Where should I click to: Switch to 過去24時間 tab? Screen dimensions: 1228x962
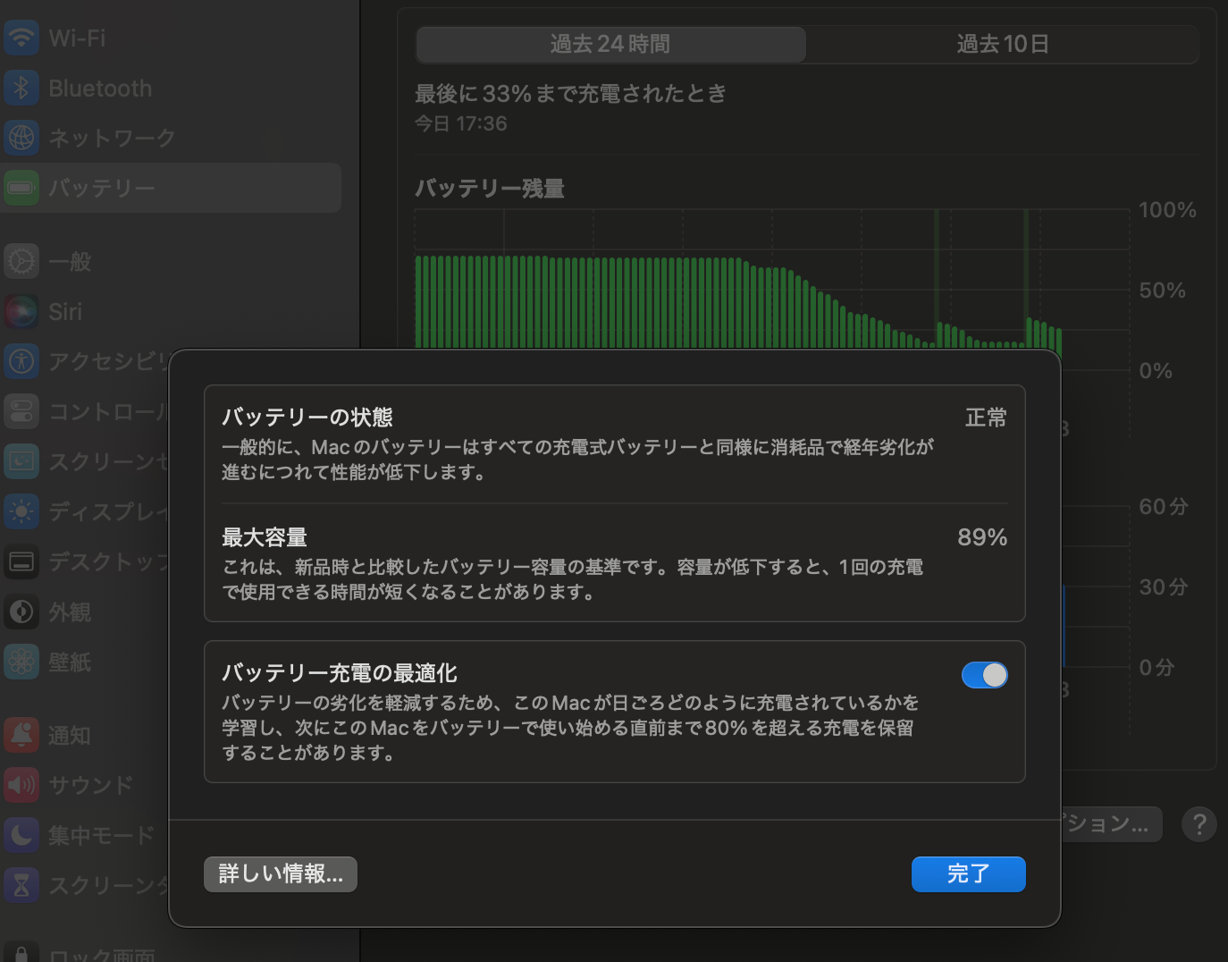point(611,44)
